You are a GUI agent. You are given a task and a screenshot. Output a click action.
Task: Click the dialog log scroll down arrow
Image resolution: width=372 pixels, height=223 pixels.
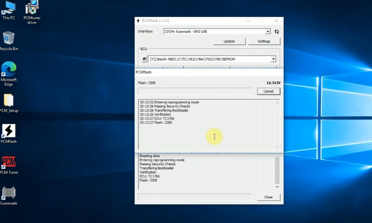(277, 147)
